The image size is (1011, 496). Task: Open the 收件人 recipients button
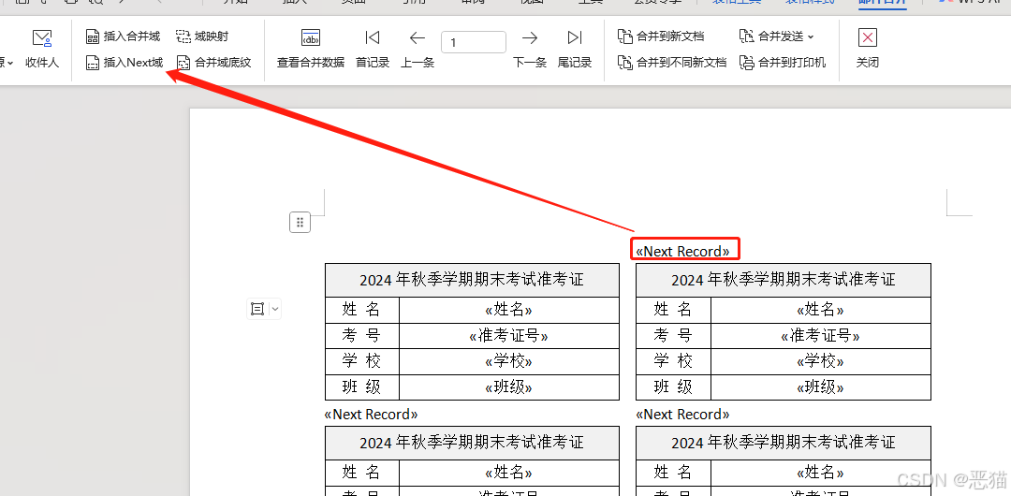(42, 50)
